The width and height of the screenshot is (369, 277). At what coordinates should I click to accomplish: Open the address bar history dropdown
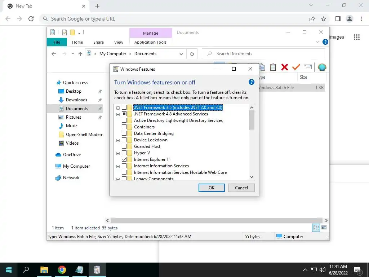[181, 54]
